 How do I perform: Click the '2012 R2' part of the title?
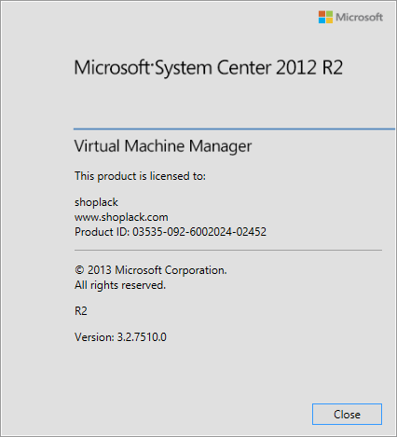coord(309,68)
